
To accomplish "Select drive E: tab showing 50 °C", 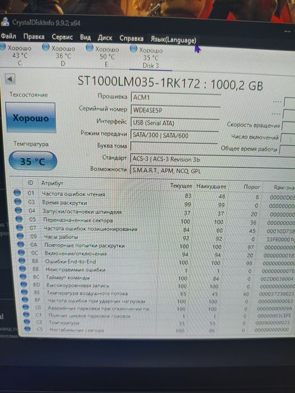I will [103, 57].
